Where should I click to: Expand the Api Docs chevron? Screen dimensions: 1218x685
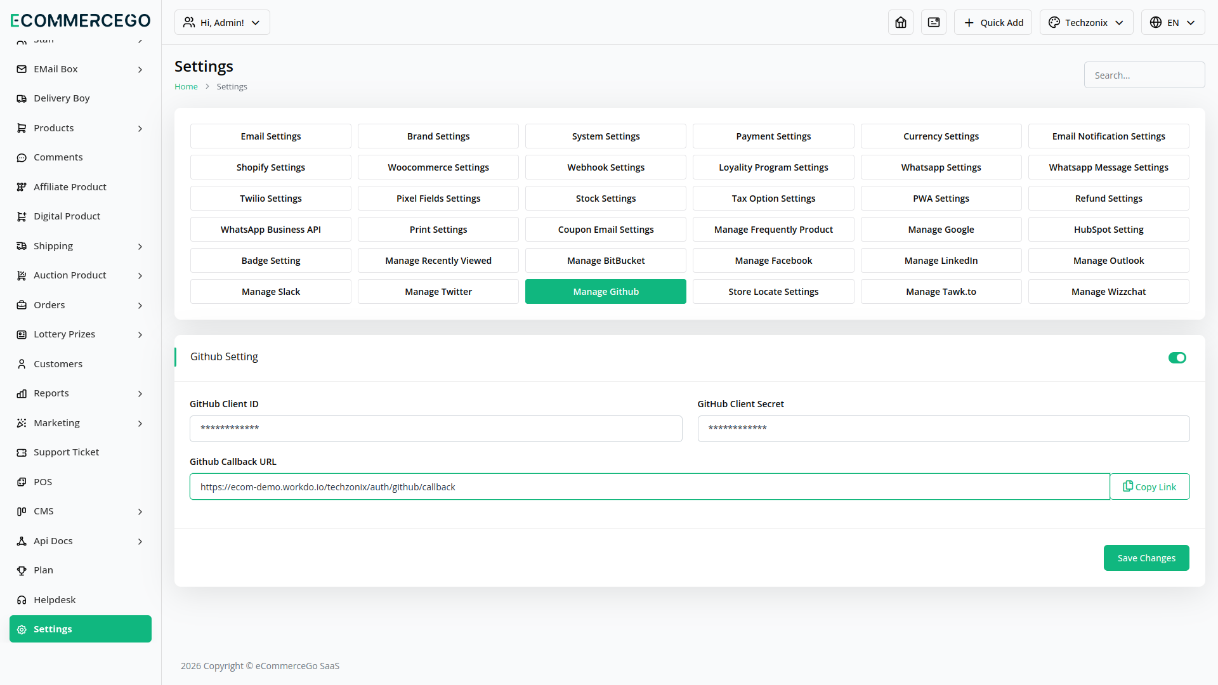[140, 541]
